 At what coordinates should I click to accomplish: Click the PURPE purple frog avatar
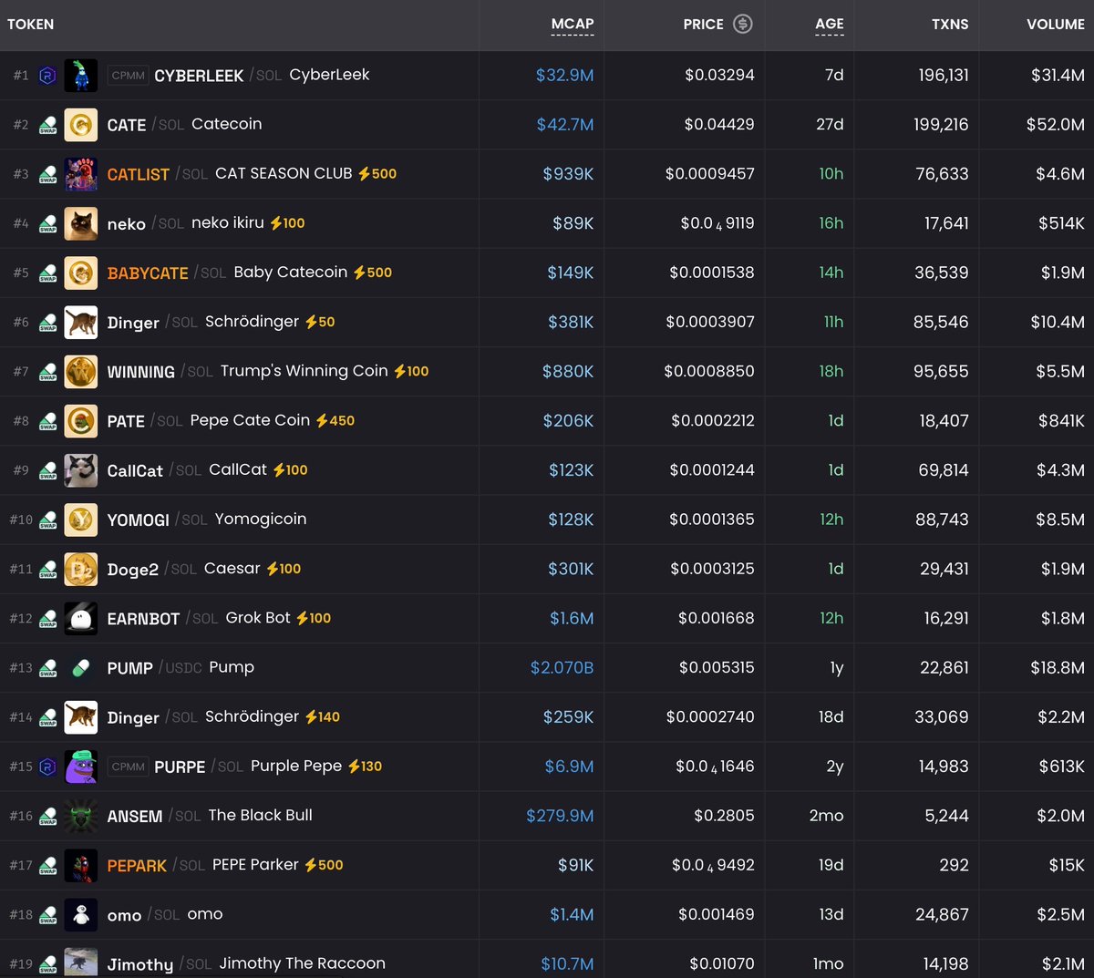(81, 766)
